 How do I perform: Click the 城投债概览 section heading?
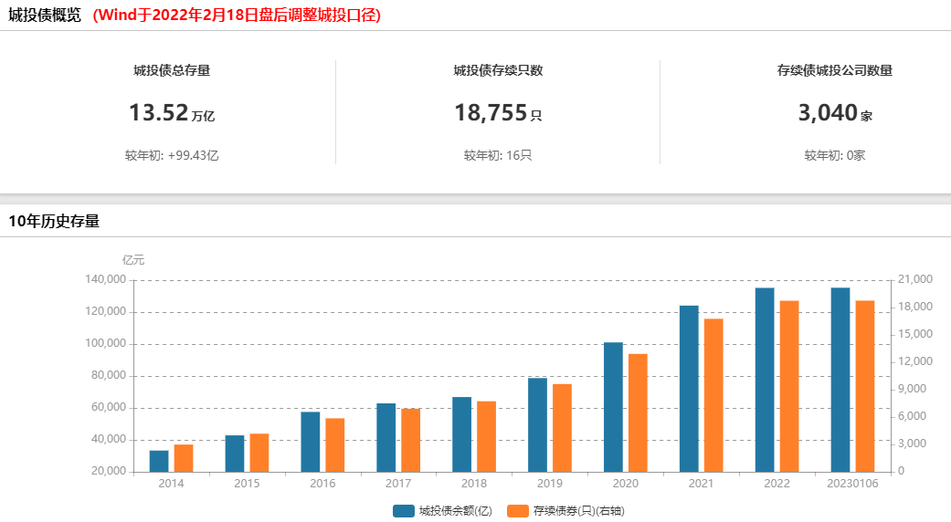click(44, 16)
